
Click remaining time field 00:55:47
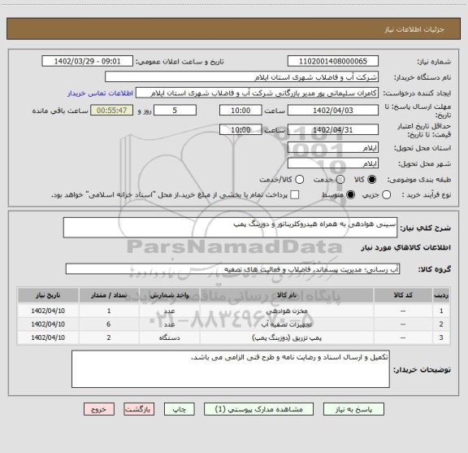[x=112, y=111]
